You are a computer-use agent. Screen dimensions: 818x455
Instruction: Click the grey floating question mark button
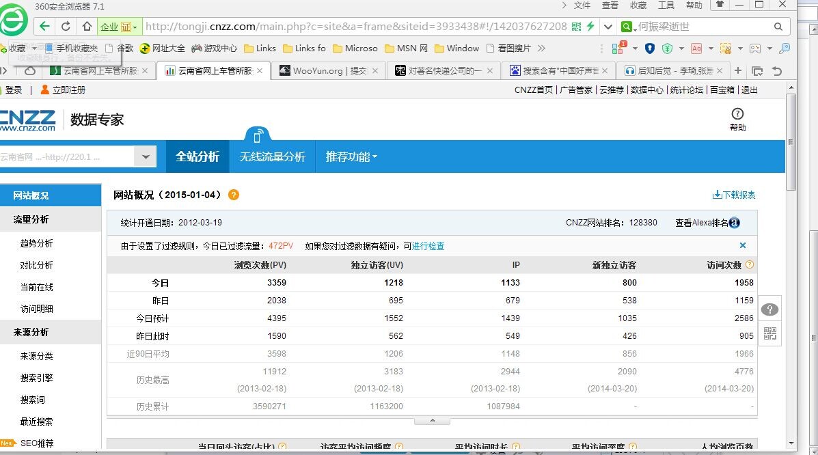point(769,309)
